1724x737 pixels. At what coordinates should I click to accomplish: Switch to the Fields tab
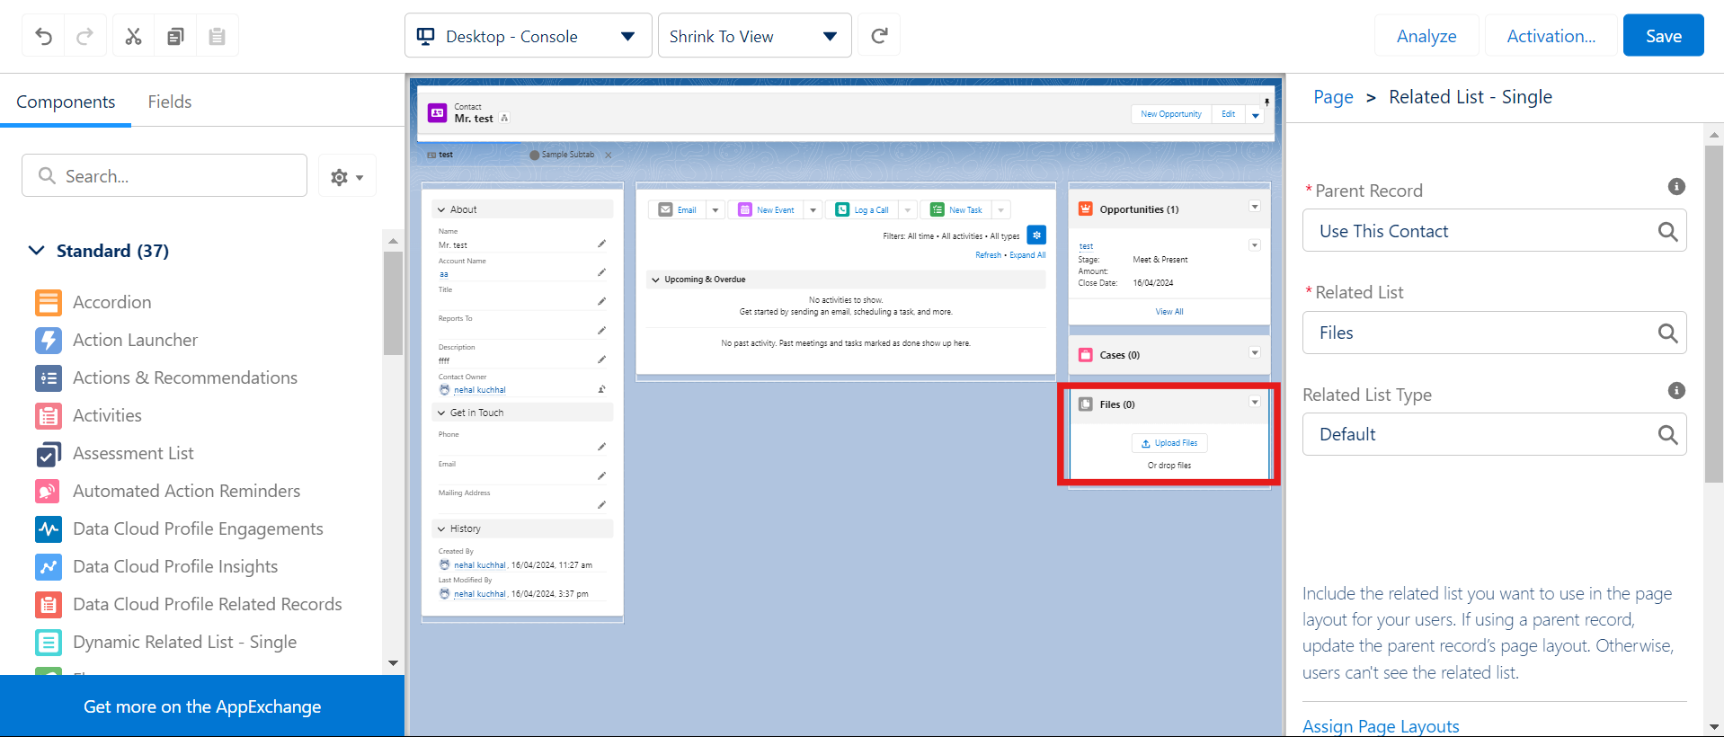(x=170, y=102)
